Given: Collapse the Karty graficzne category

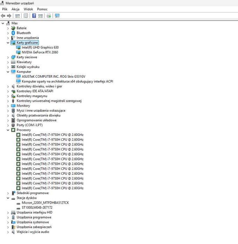Looking at the screenshot, I should pos(8,43).
